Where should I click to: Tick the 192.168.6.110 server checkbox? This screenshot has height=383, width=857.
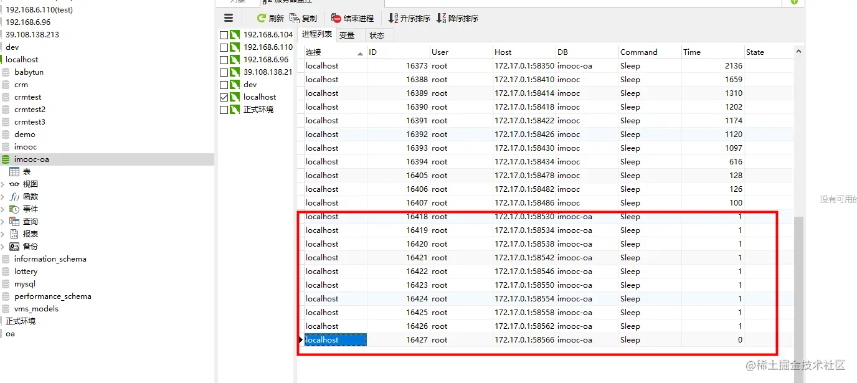pos(224,47)
